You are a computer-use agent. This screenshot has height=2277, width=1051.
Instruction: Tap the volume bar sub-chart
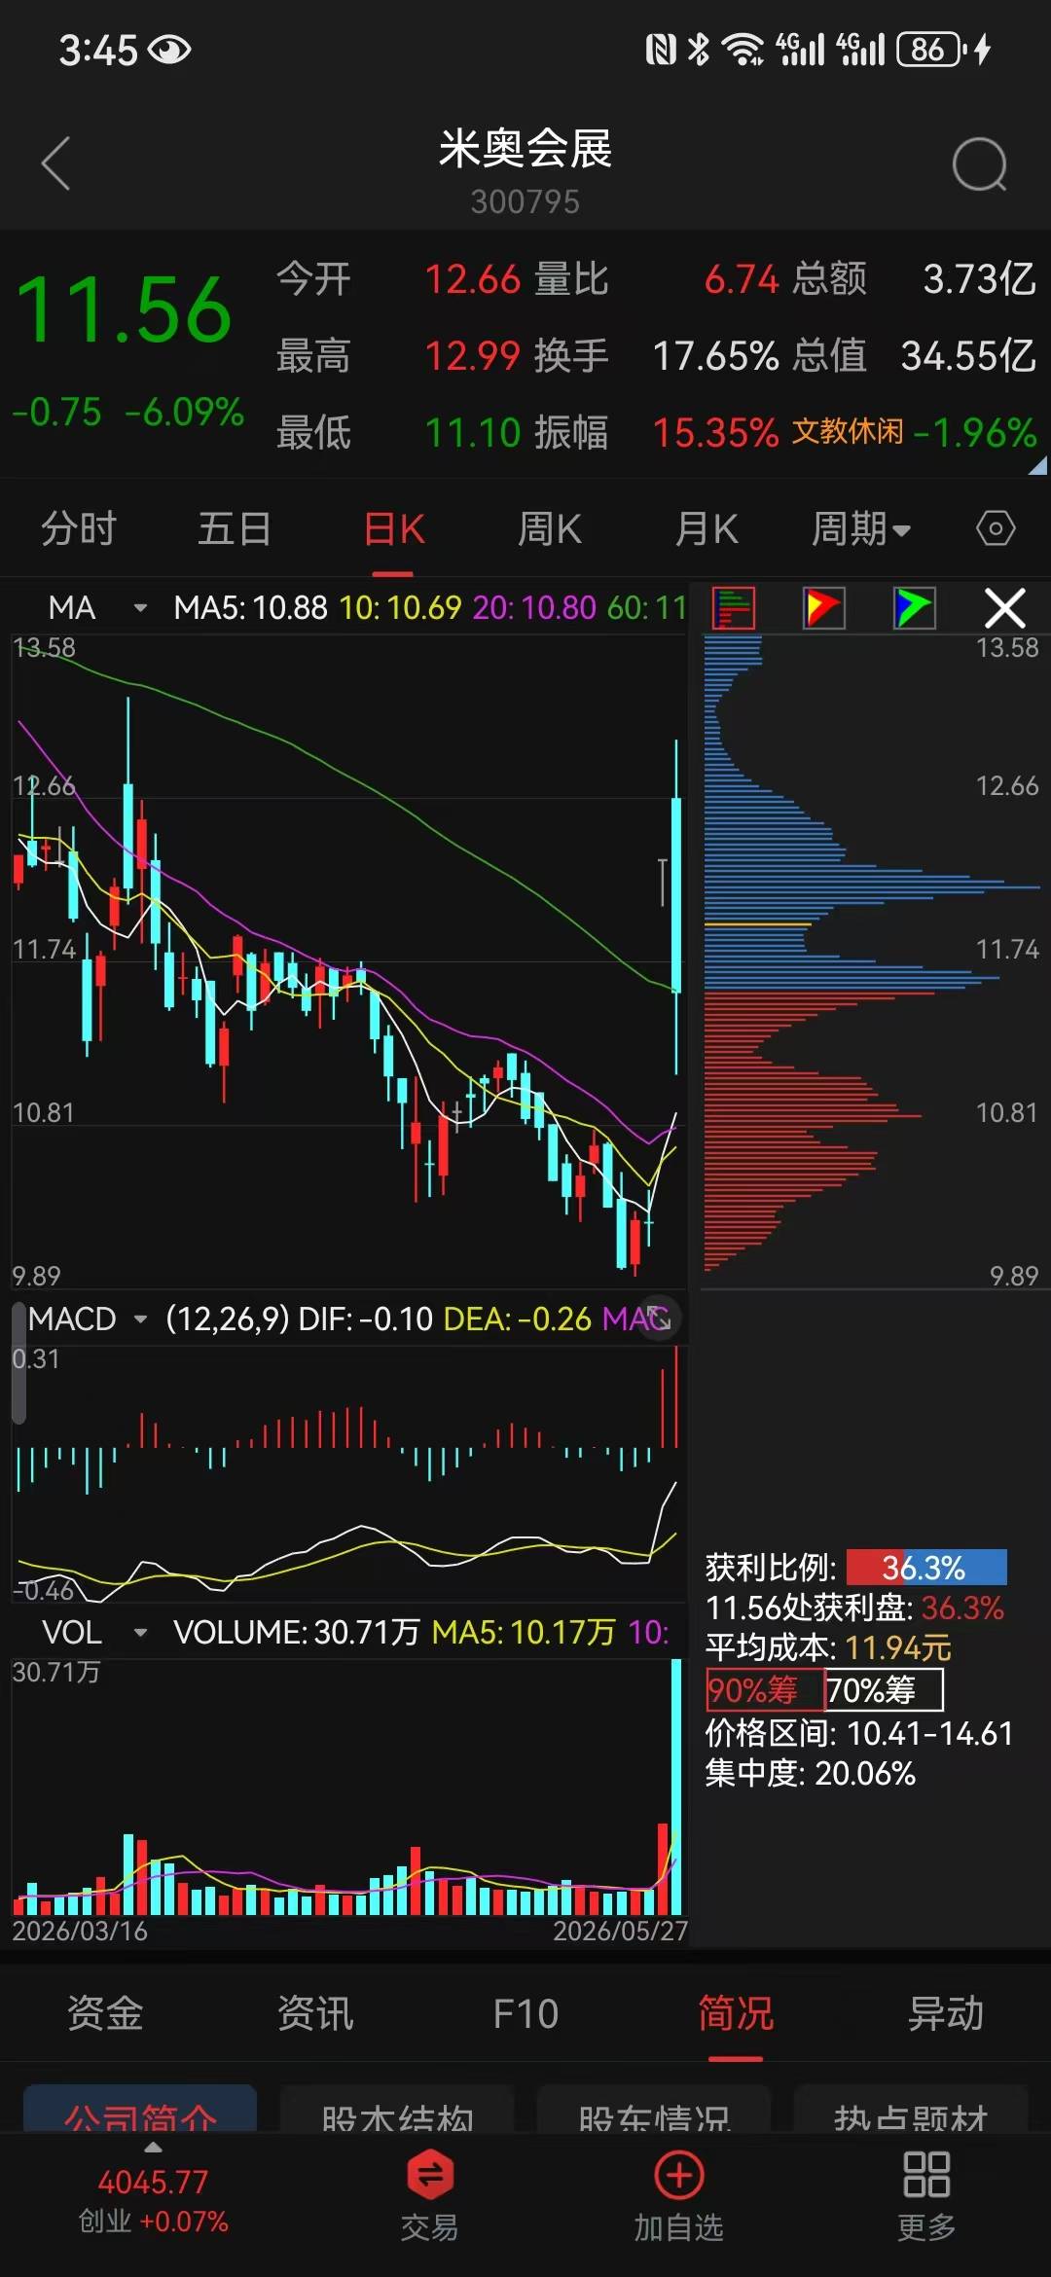[348, 1788]
